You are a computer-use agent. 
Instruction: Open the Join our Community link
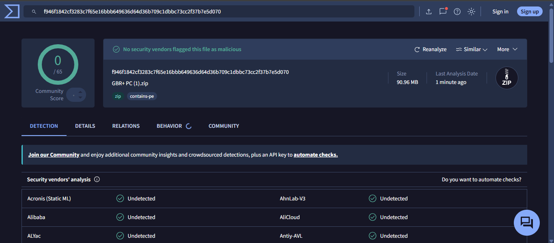point(54,155)
